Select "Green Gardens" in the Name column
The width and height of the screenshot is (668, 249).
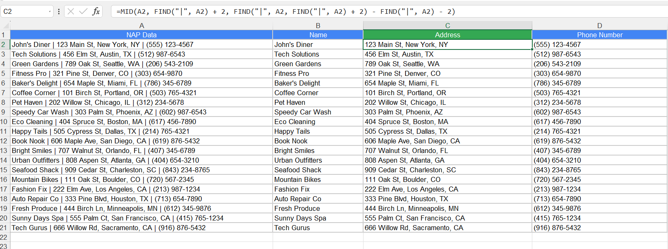pyautogui.click(x=318, y=64)
